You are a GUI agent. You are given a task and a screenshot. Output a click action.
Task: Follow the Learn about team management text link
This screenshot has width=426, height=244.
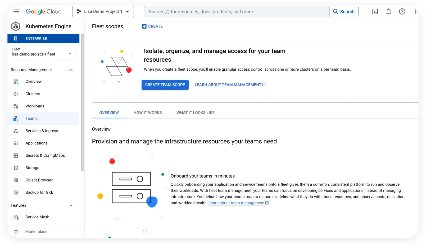pyautogui.click(x=238, y=203)
